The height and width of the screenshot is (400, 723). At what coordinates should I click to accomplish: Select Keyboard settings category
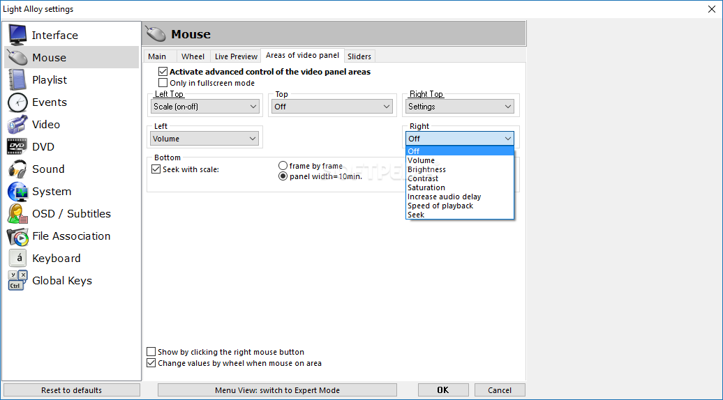(72, 259)
